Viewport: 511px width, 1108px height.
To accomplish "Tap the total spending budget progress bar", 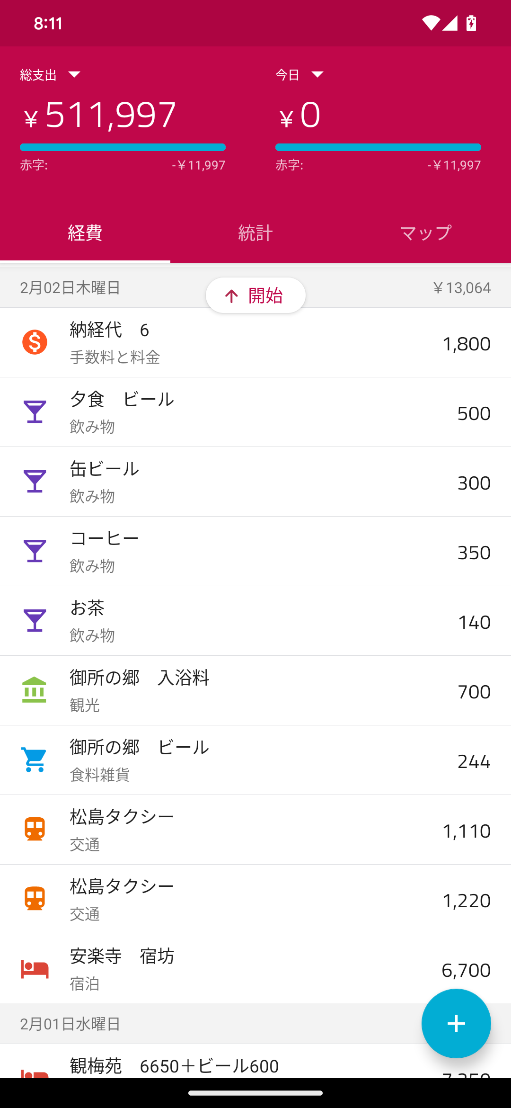I will [123, 147].
